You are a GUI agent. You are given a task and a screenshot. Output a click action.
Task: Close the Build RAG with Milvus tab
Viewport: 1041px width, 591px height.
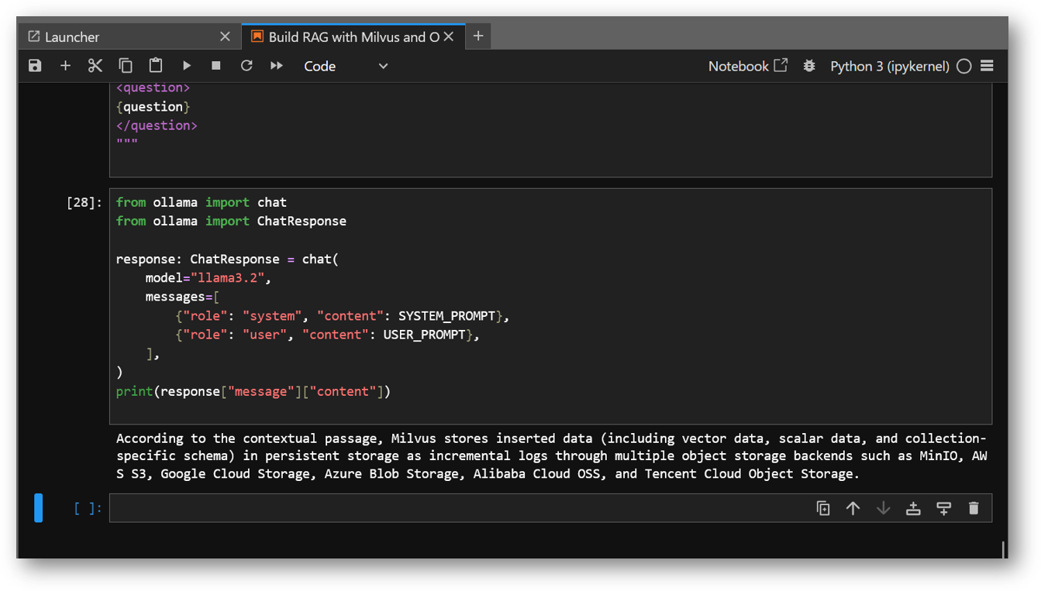[449, 36]
